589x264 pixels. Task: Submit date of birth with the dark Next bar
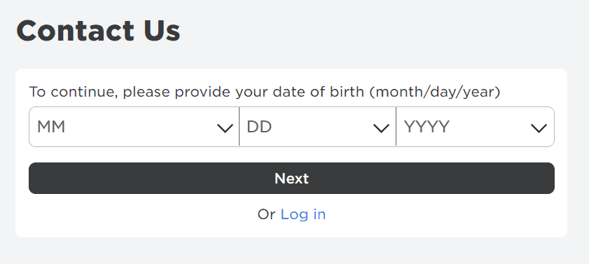tap(291, 179)
